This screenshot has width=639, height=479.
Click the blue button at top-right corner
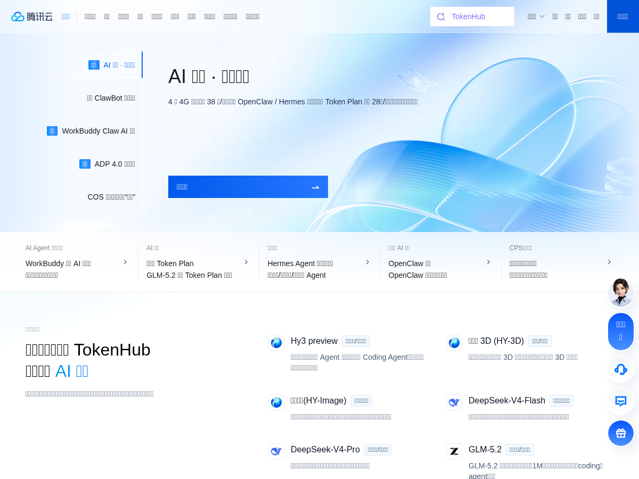[623, 16]
